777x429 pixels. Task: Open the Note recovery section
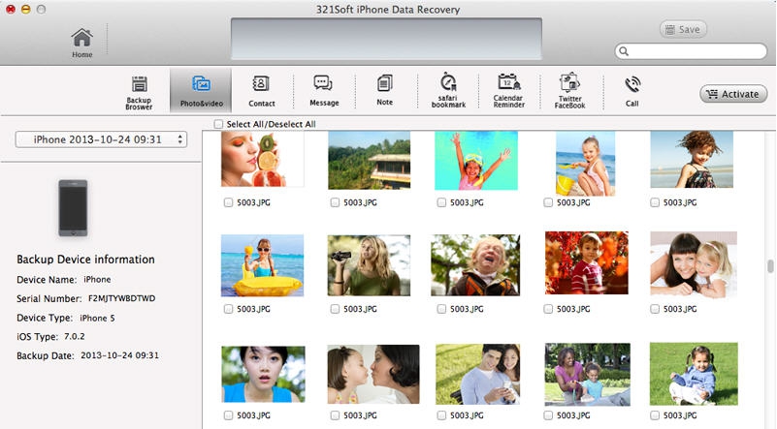click(384, 90)
